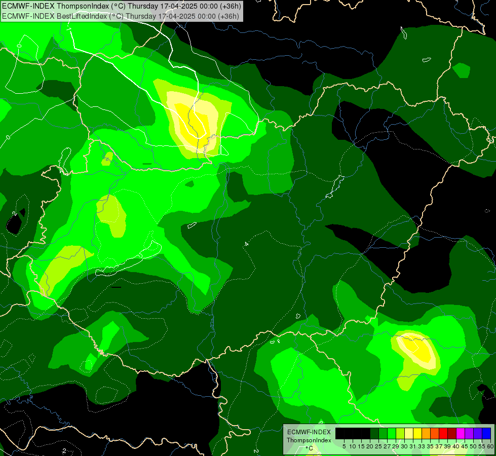The image size is (496, 456).
Task: Click the legend tick value 40
Action: click(x=456, y=446)
